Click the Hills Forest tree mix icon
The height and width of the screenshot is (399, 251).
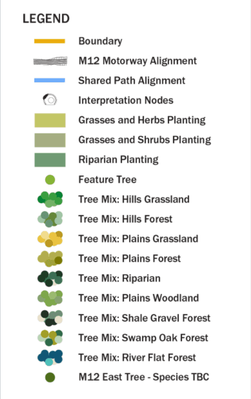[x=50, y=219]
